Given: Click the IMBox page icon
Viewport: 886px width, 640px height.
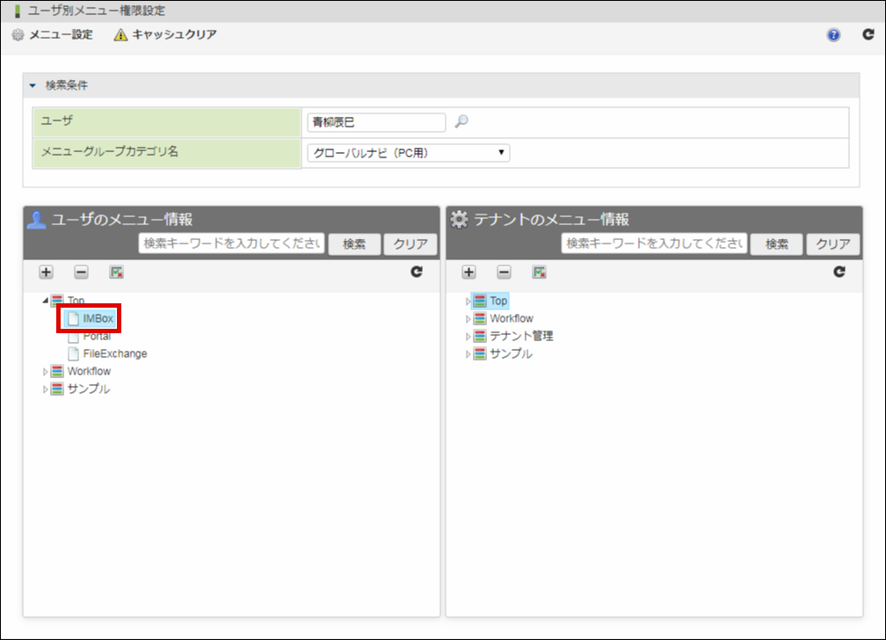Looking at the screenshot, I should (74, 319).
